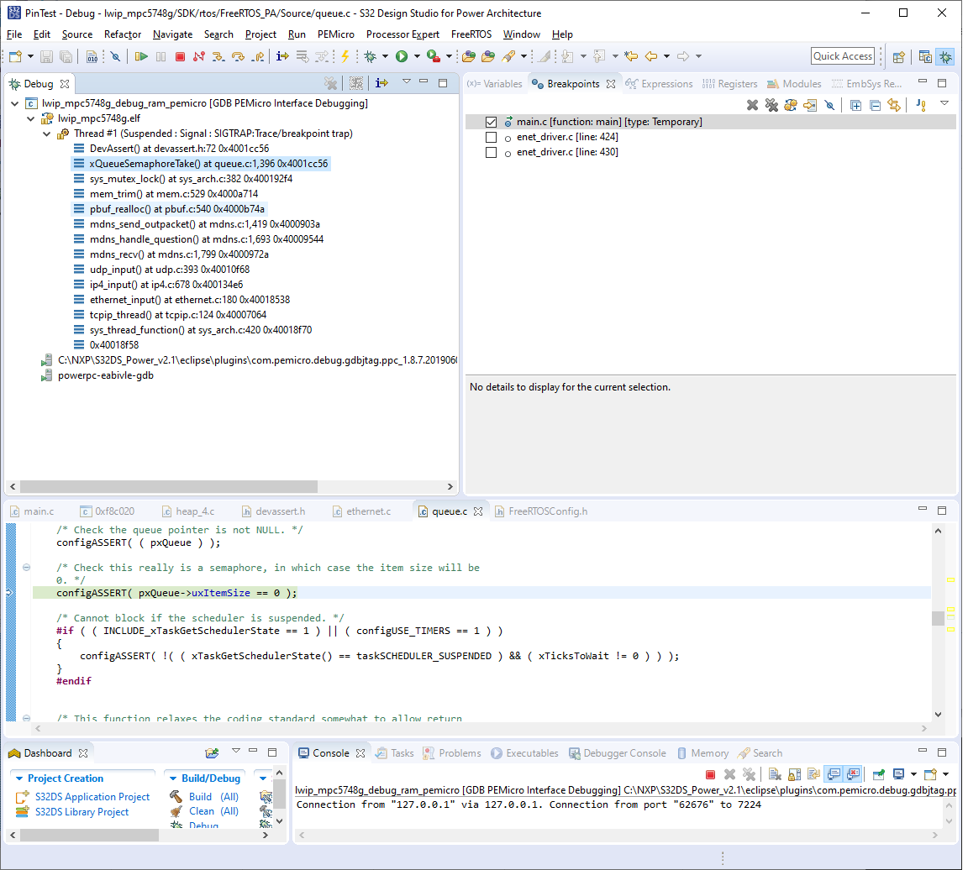Click the Disconnect icon in main toolbar

click(x=199, y=56)
